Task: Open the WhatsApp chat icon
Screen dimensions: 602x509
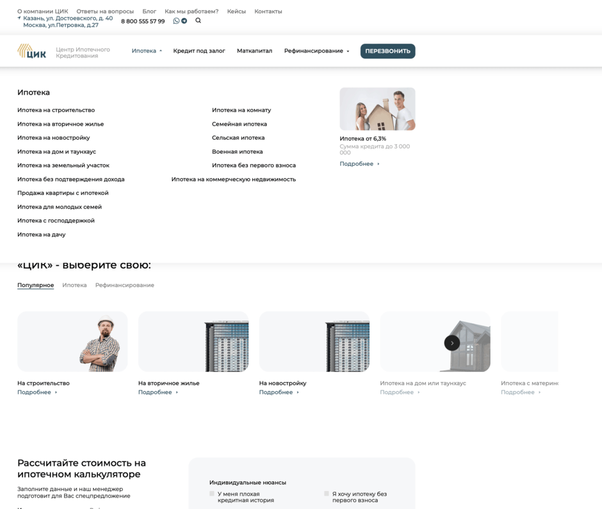Action: point(176,21)
